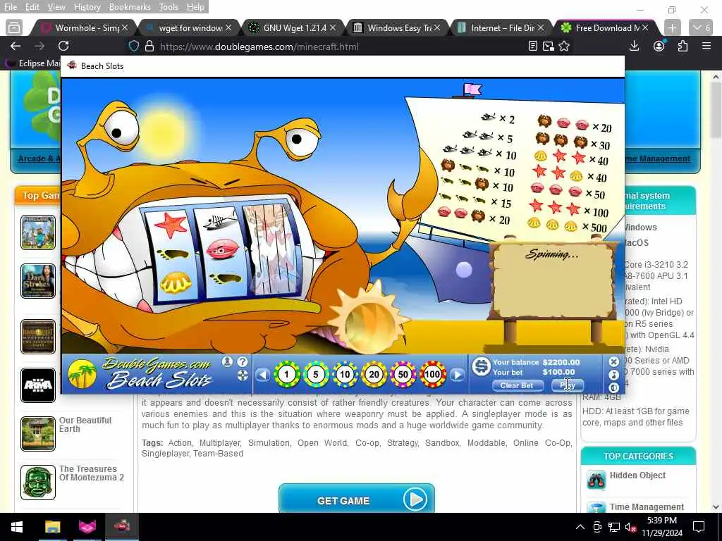Open the Time Management category link
Viewport: 722px width, 541px height.
(647, 507)
